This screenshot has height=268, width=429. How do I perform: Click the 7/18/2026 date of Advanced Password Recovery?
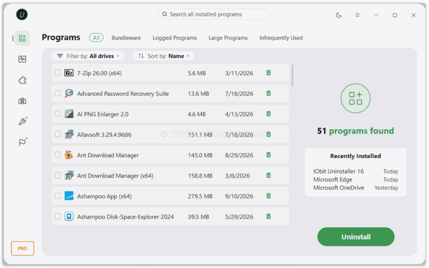click(239, 94)
